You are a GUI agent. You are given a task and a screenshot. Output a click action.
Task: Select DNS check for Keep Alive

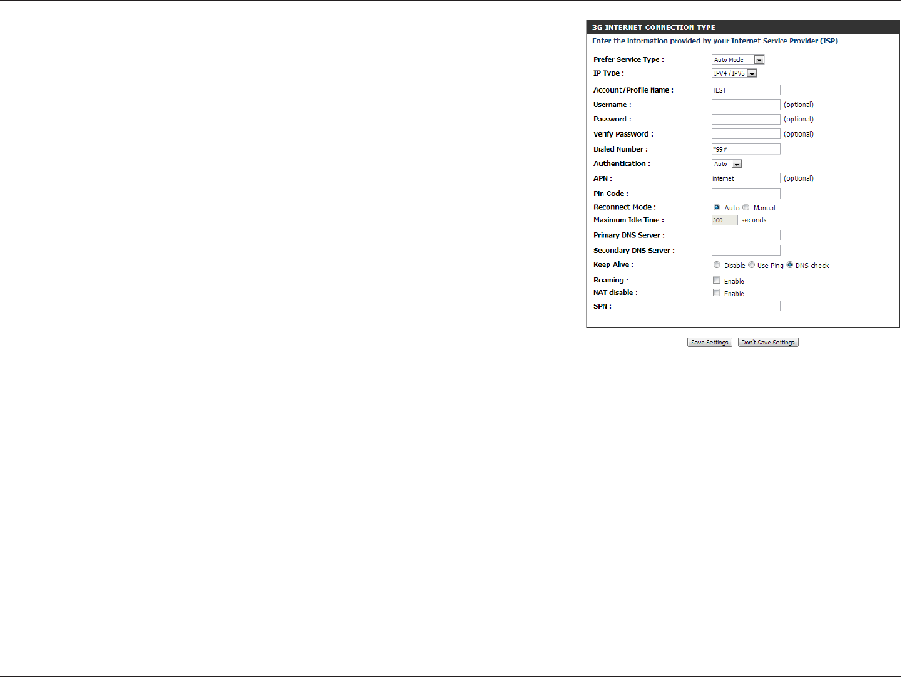coord(790,265)
